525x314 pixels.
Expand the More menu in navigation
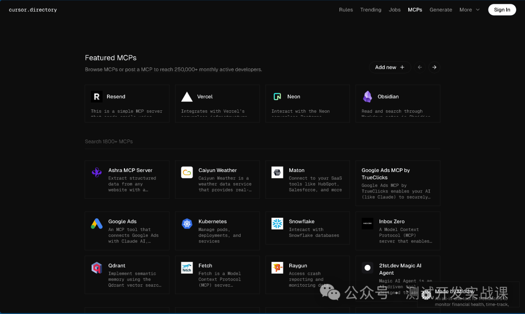pos(470,10)
